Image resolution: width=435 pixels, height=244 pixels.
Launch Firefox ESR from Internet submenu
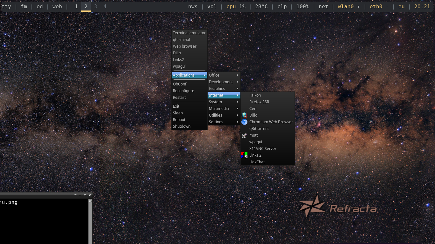tap(267, 102)
